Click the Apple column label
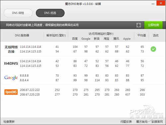Image resolution: width=166 pixels, height=125 pixels. coord(127,39)
